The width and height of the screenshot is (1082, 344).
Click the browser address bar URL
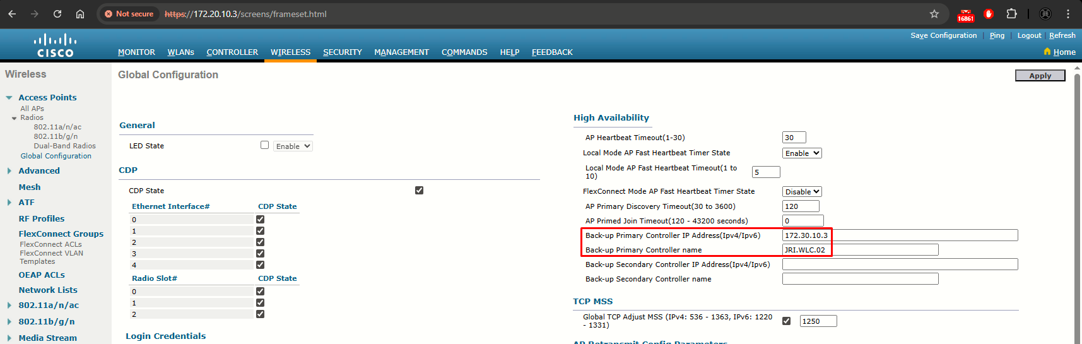coord(245,14)
